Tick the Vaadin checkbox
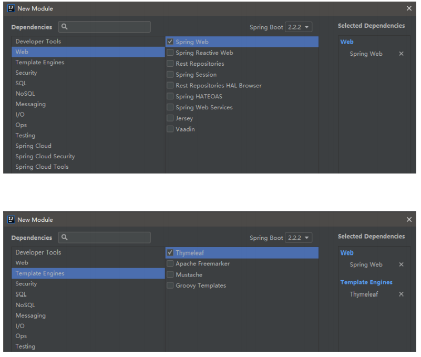 coord(170,129)
